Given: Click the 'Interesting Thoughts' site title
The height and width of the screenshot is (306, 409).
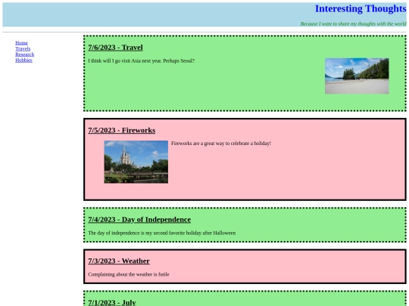Looking at the screenshot, I should 361,8.
